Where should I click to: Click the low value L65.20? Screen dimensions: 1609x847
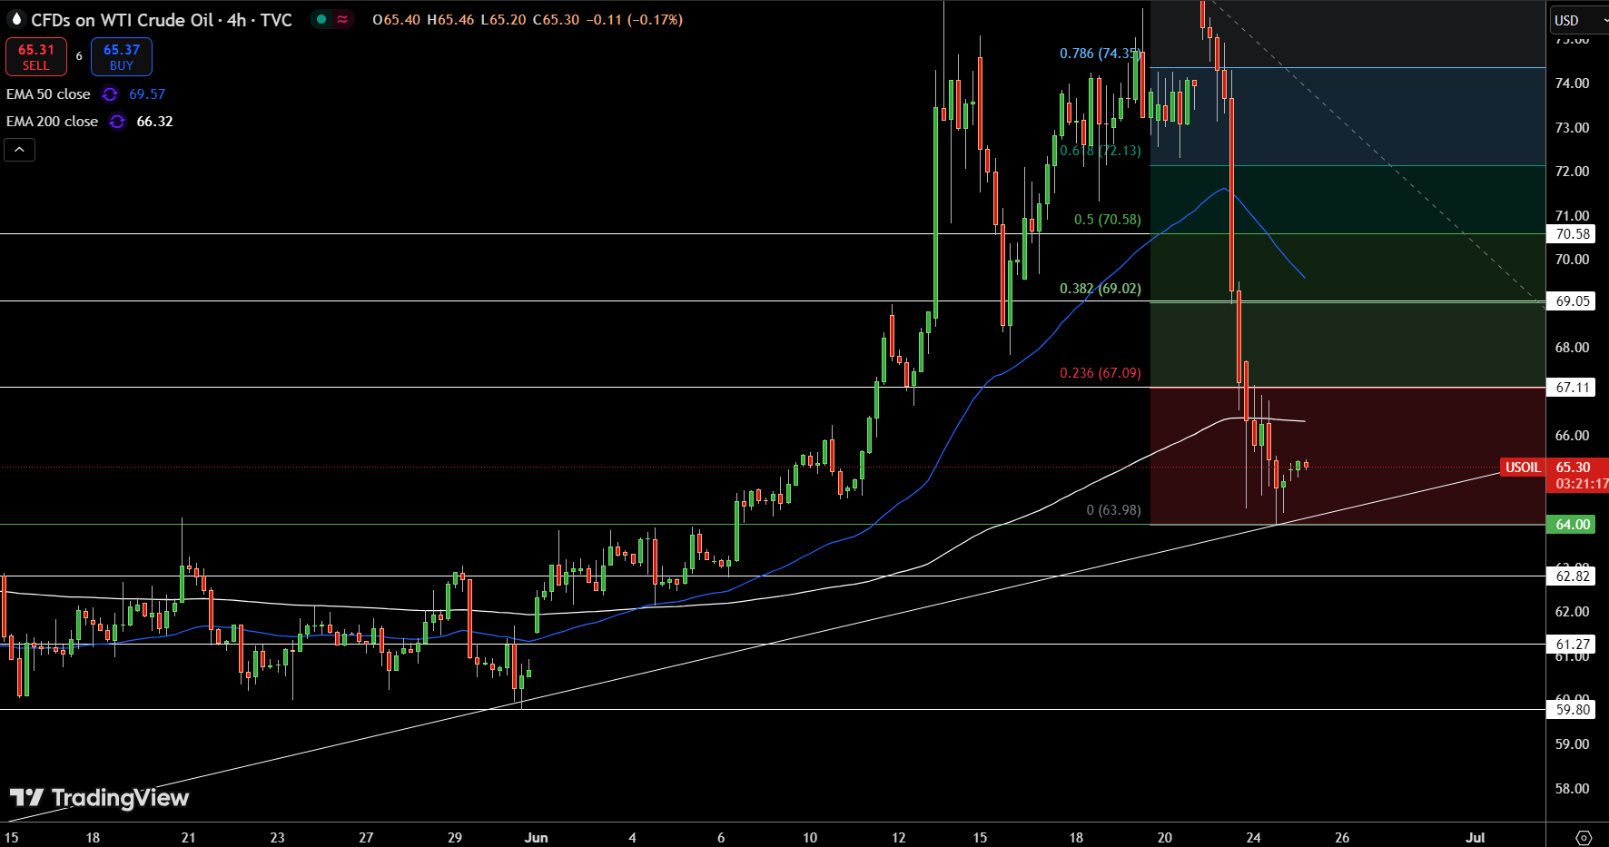tap(503, 20)
